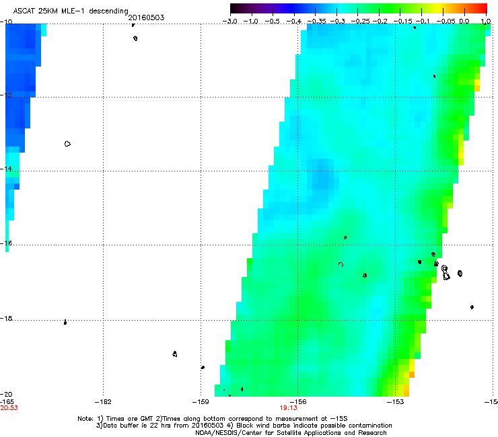Click the island outline near -160, -19
Viewport: 498px width, 437px height.
pos(175,354)
